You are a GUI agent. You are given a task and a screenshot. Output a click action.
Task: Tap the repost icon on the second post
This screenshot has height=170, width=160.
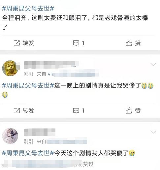pos(17,110)
